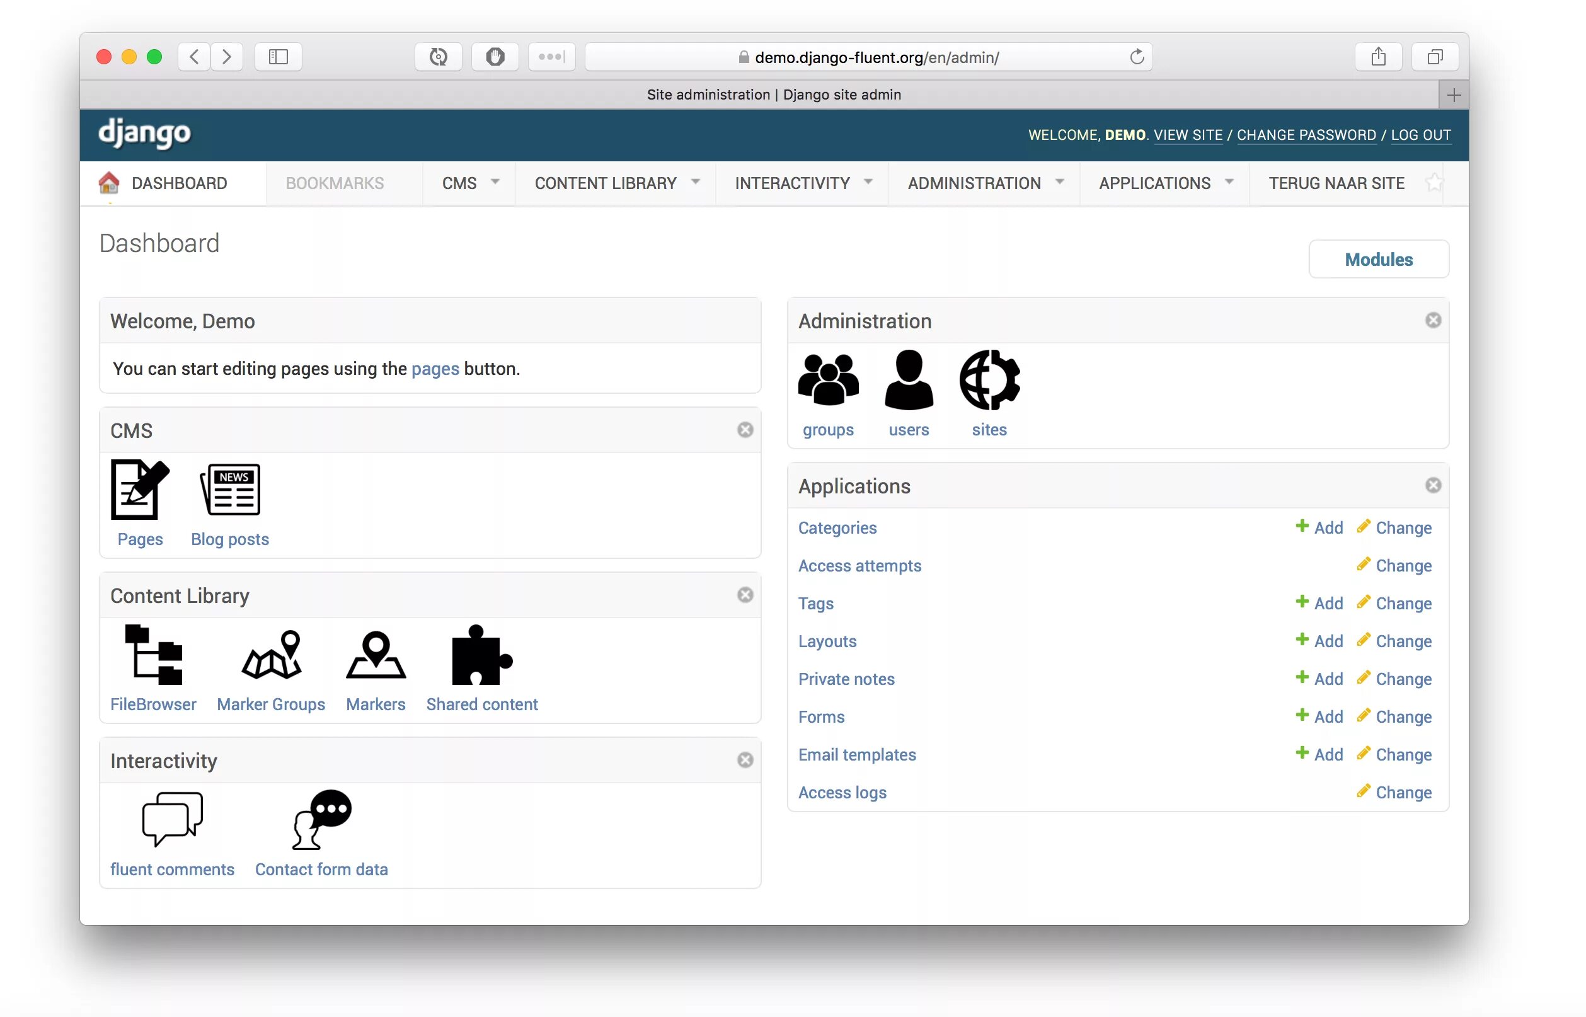Click the pages link in welcome message
Image resolution: width=1586 pixels, height=1017 pixels.
point(434,370)
